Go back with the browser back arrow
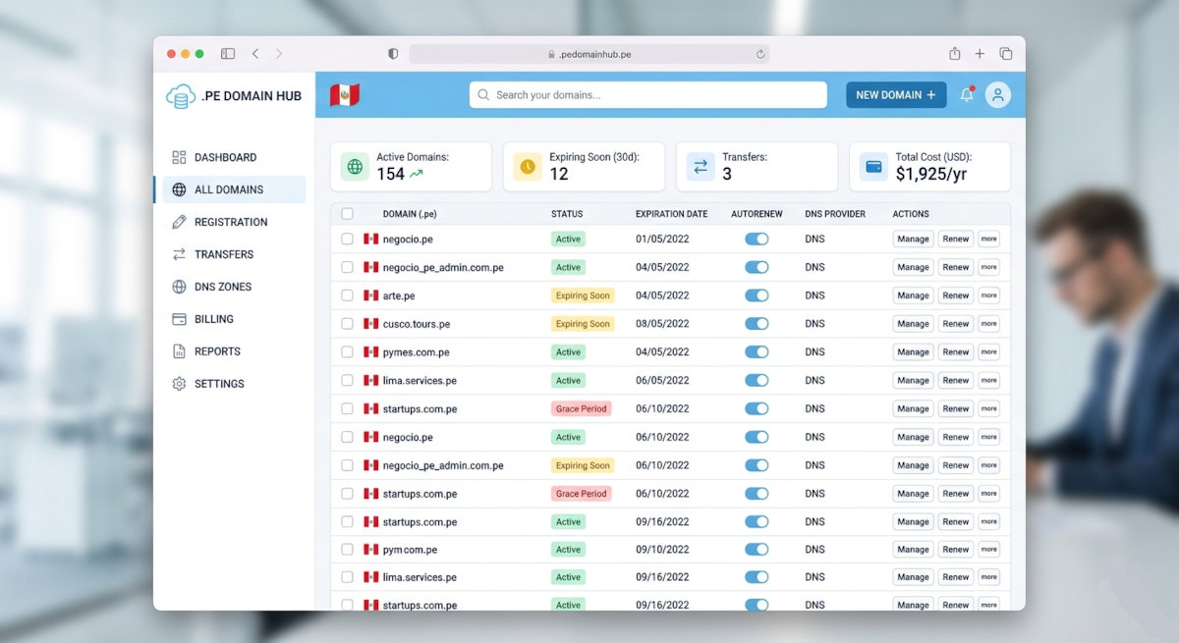 click(x=255, y=54)
